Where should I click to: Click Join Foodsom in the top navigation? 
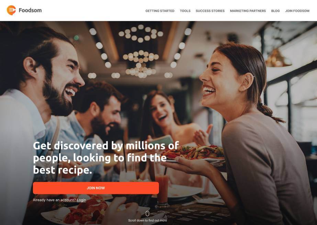click(297, 11)
